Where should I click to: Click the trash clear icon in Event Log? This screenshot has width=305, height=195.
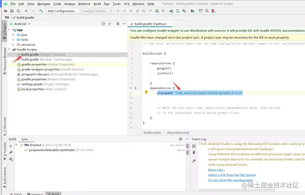[194, 152]
